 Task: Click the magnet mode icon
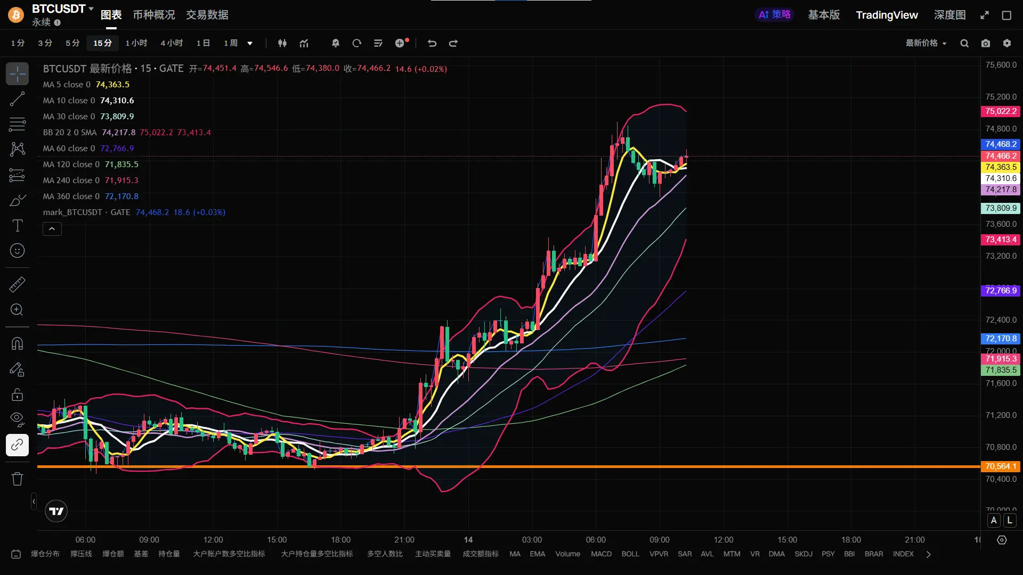point(17,344)
